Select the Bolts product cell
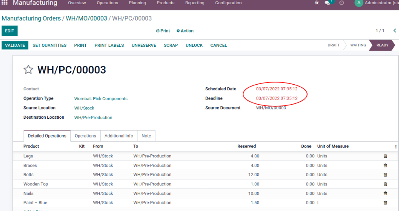 (28, 175)
